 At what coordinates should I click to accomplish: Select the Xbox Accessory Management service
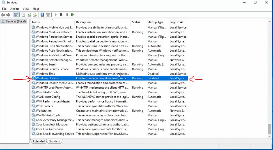click(109, 120)
